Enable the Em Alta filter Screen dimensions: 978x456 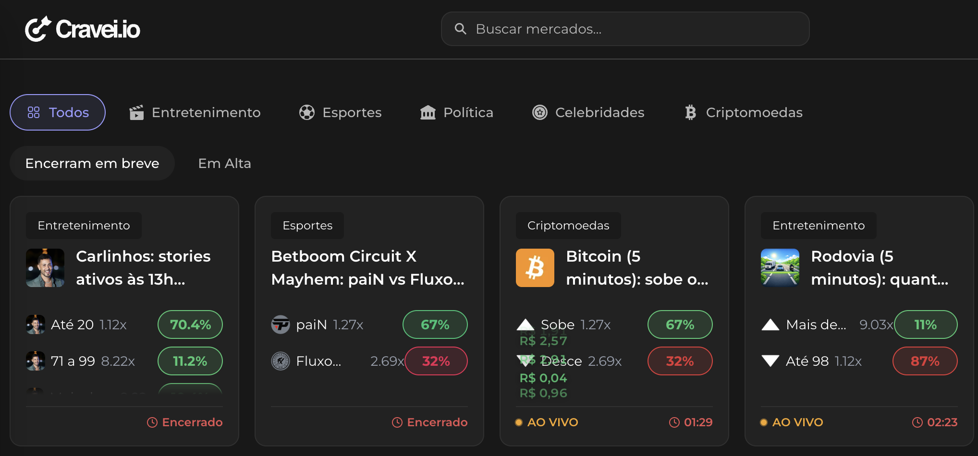coord(224,163)
